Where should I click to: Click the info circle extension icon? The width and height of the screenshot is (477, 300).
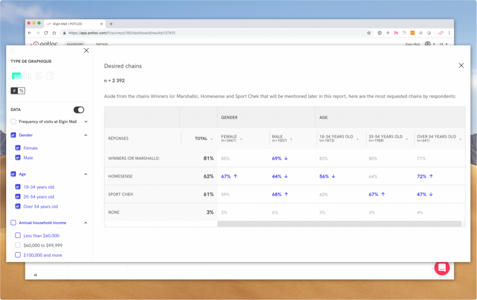379,33
